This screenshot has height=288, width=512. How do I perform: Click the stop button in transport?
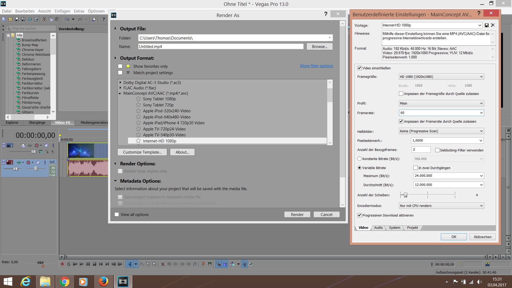[94, 264]
